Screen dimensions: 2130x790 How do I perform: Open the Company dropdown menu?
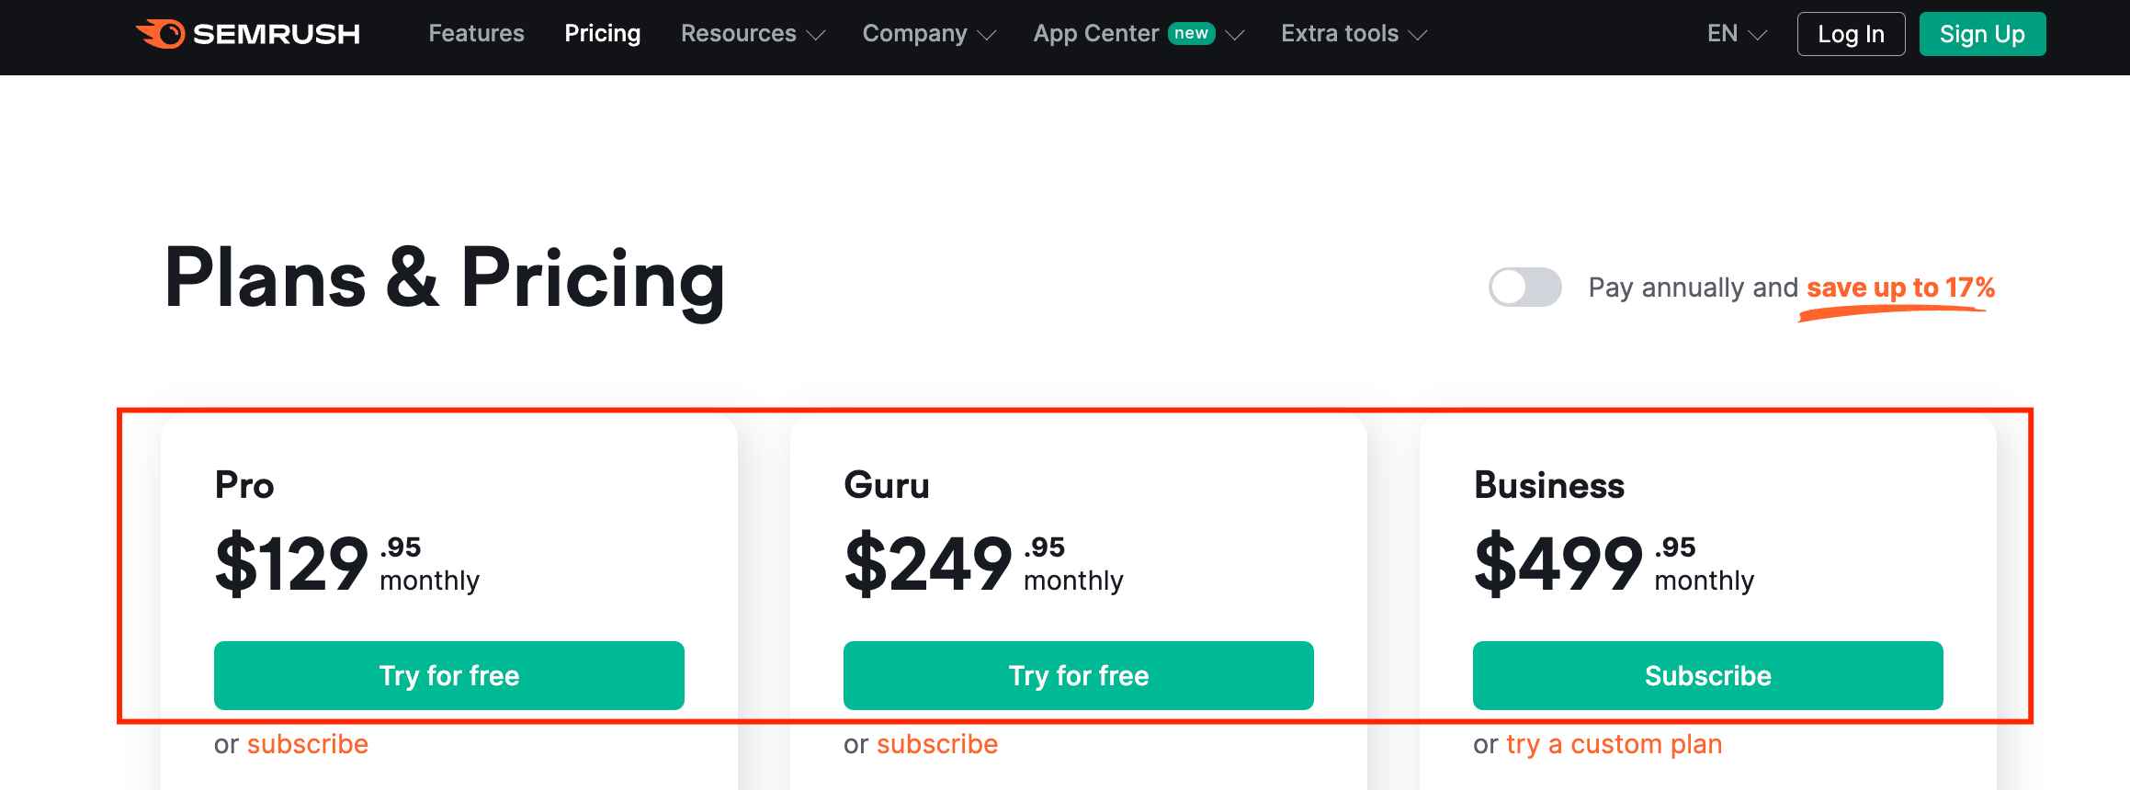[928, 34]
